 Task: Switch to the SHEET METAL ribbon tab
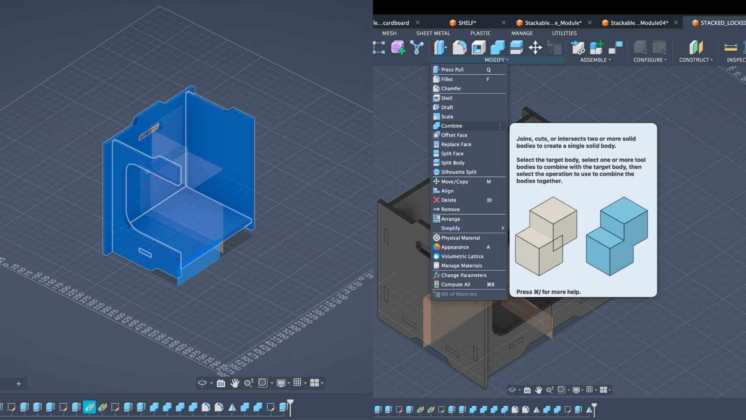(x=433, y=33)
